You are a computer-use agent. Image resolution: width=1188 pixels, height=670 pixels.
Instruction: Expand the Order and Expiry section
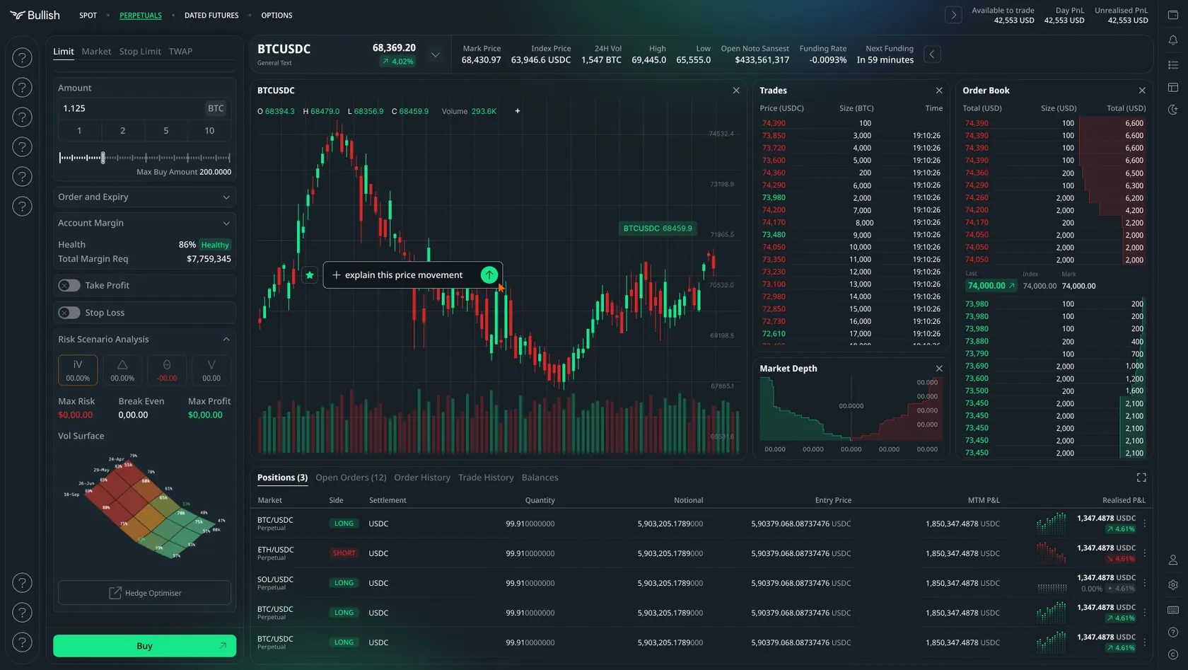coord(144,197)
